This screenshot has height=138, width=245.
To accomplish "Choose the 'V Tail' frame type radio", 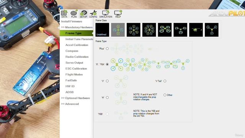I will click(165, 81).
